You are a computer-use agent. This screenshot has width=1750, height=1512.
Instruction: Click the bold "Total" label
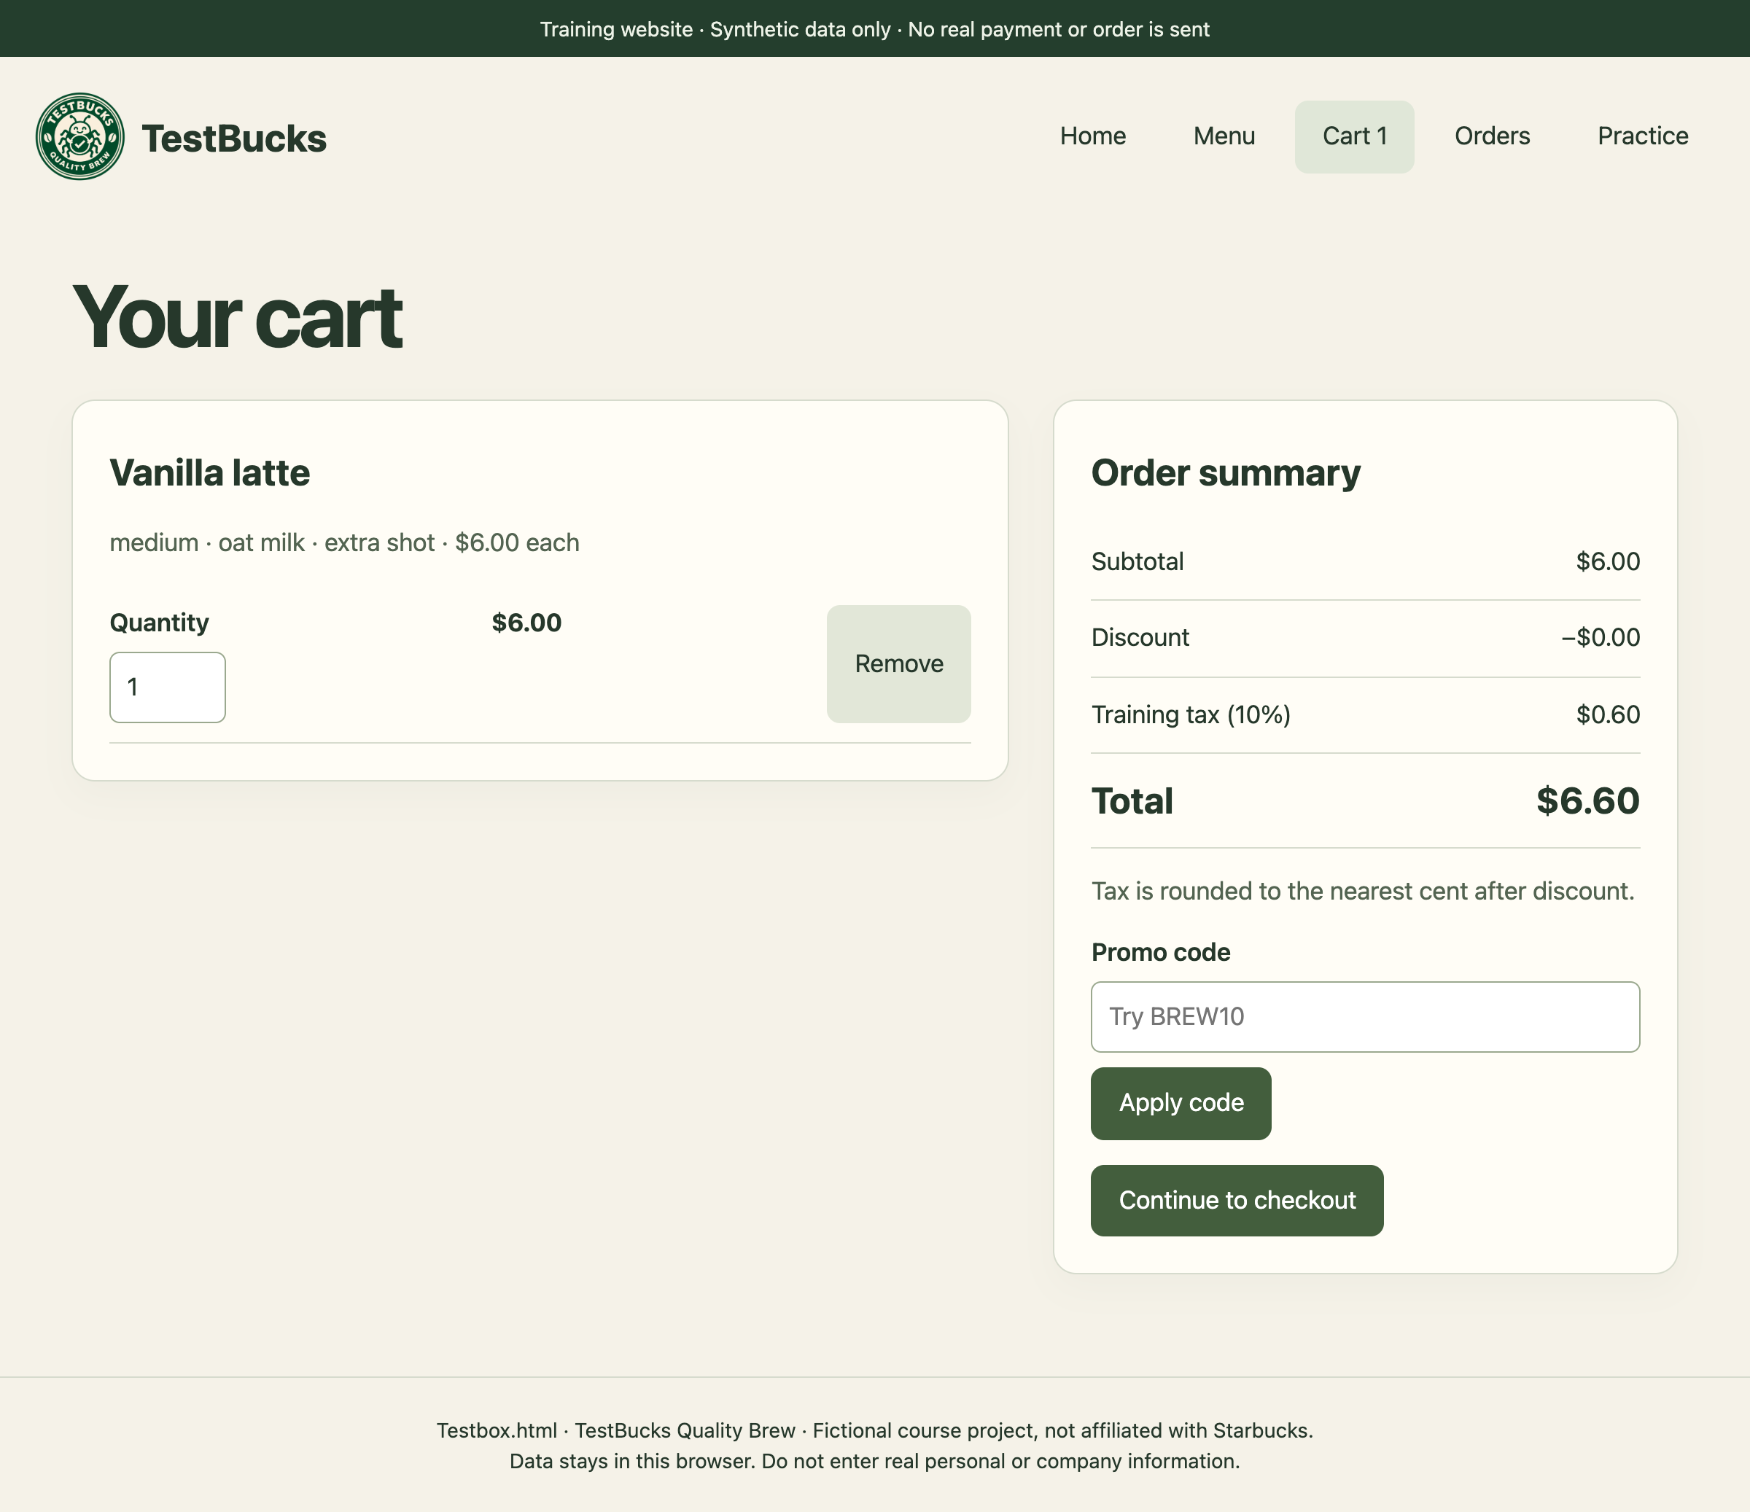[1132, 801]
